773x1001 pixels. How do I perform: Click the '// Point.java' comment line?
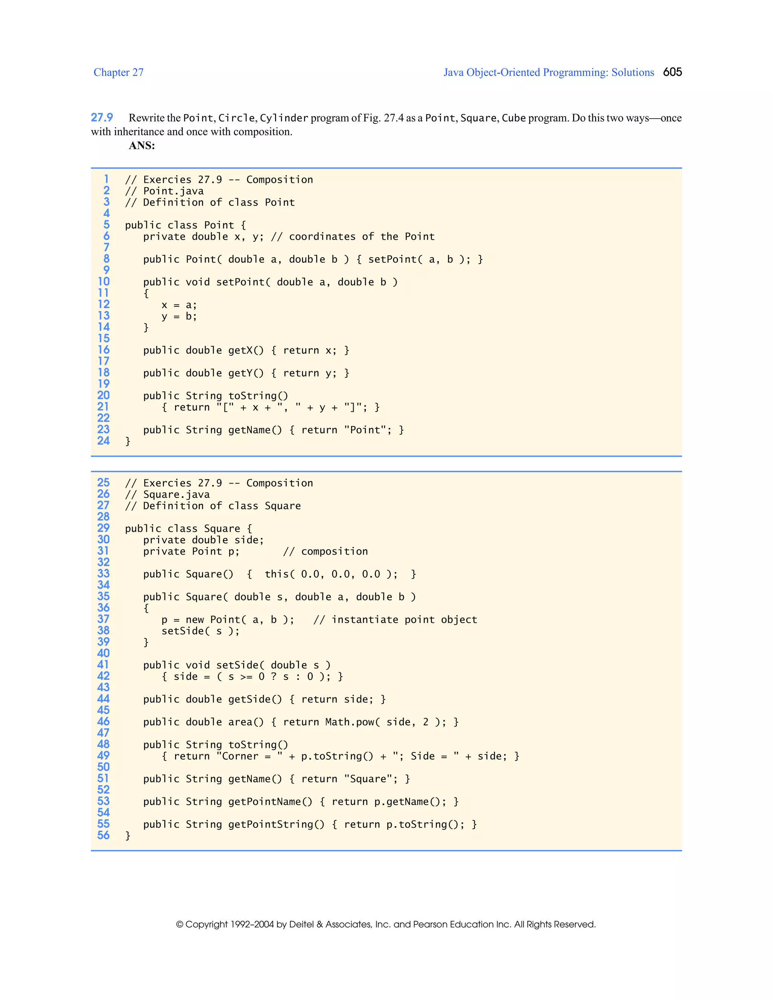tap(165, 191)
